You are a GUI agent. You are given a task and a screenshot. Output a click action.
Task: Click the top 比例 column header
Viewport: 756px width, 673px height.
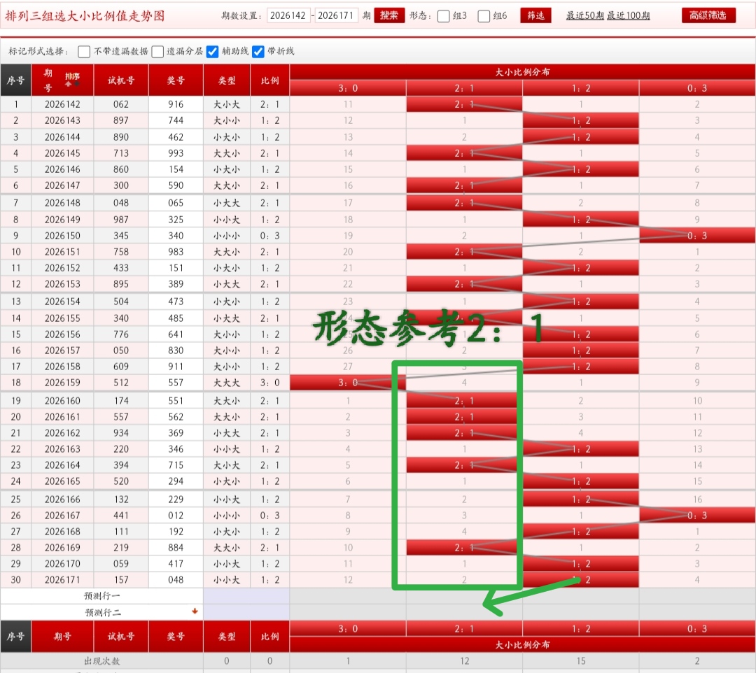270,80
